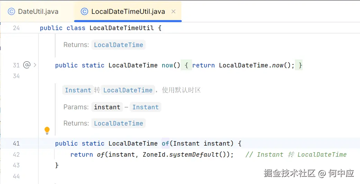Click the instant parameter name in Params
Viewport: 360px width, 184px height.
click(x=107, y=107)
